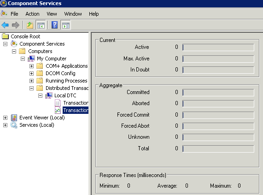The height and width of the screenshot is (195, 263).
Task: Open the Window menu
Action: [x=73, y=14]
